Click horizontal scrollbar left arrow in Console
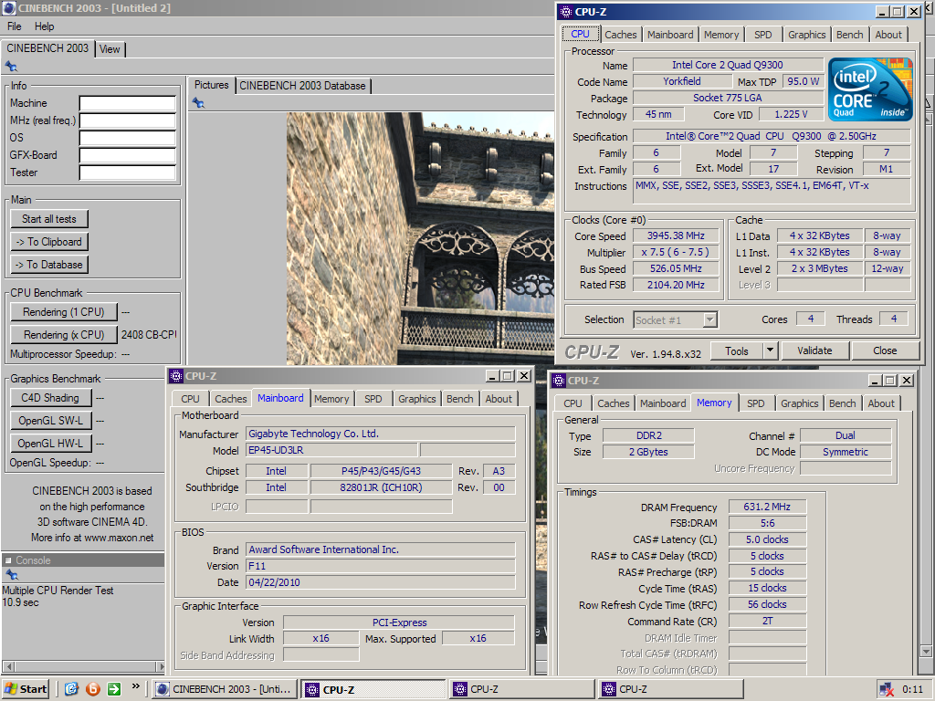The image size is (935, 701). pyautogui.click(x=8, y=666)
